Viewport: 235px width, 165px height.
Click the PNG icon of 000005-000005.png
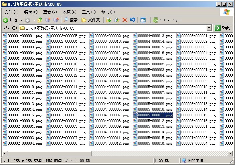point(135,81)
